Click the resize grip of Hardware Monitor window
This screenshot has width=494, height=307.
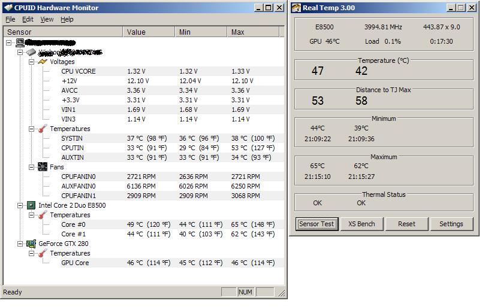coord(282,293)
